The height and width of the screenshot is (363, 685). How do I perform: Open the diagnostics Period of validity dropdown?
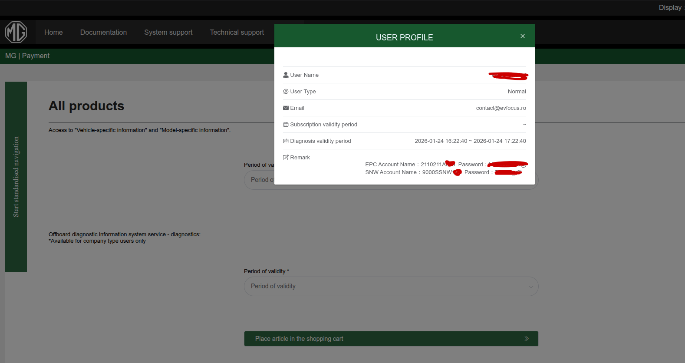coord(391,287)
